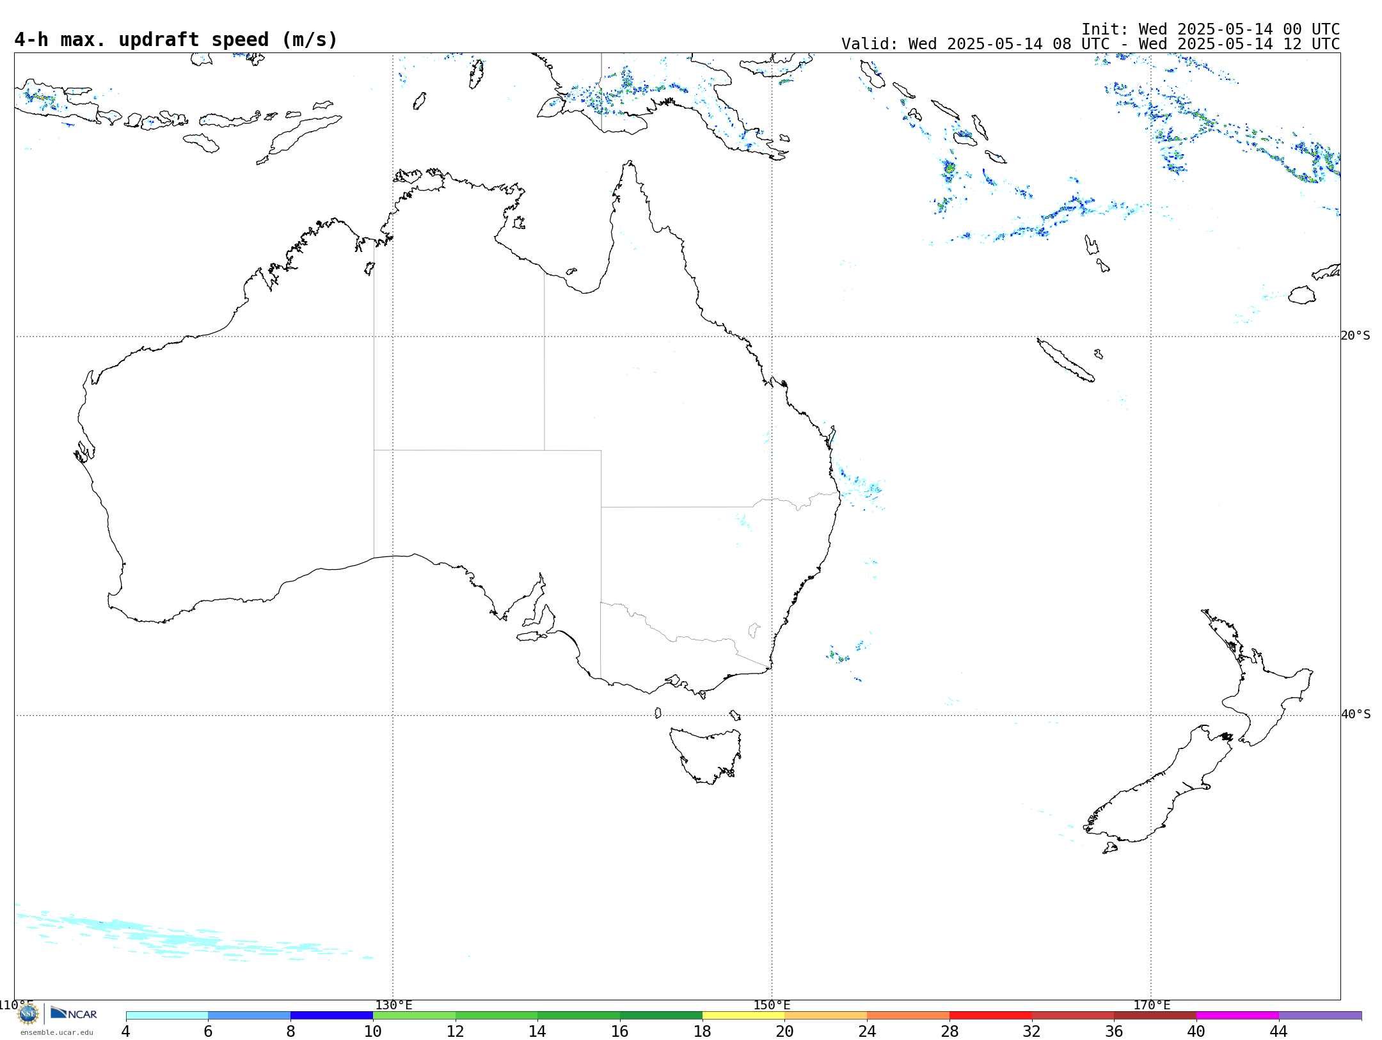Viewport: 1382px width, 1040px height.
Task: Click the colorbar tick label "36"
Action: [x=1114, y=1031]
